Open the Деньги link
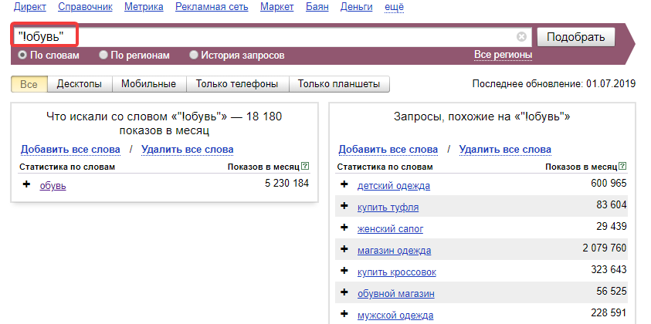This screenshot has width=651, height=324. coord(356,7)
